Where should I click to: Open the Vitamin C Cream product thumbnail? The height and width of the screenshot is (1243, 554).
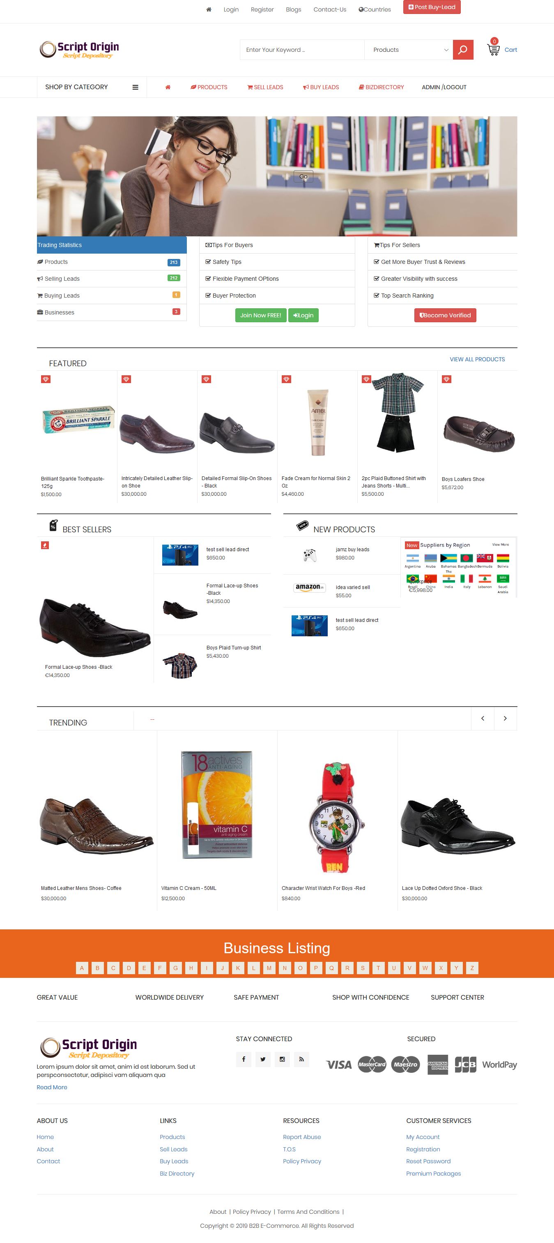pos(217,804)
